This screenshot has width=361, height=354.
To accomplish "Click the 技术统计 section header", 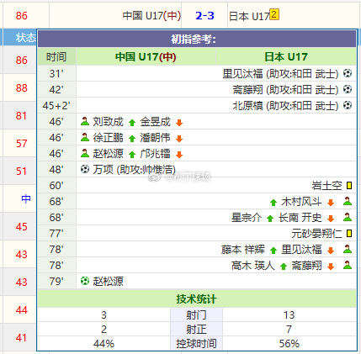I will (x=197, y=299).
